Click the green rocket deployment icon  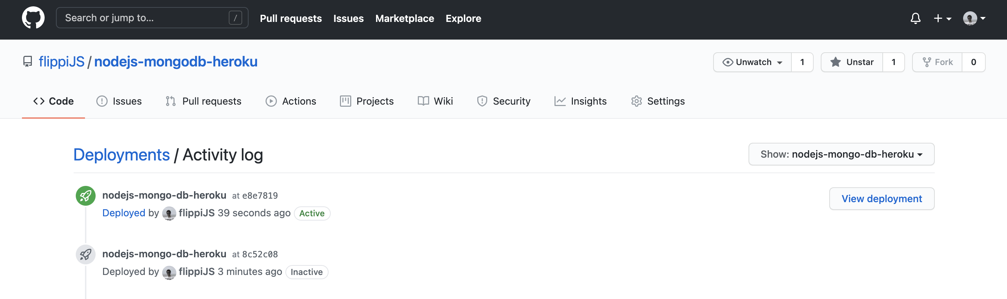tap(86, 195)
